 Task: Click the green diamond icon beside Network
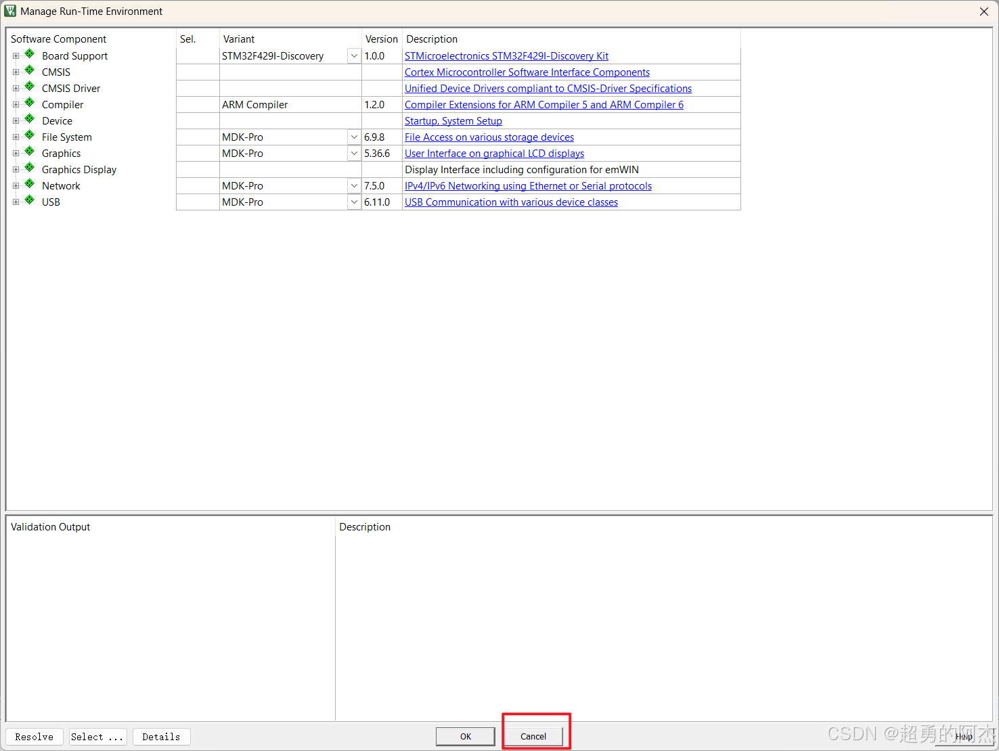tap(30, 184)
